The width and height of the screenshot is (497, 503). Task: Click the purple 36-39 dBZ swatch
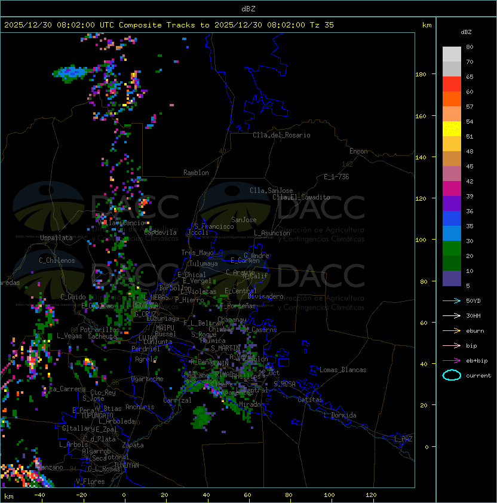click(452, 203)
